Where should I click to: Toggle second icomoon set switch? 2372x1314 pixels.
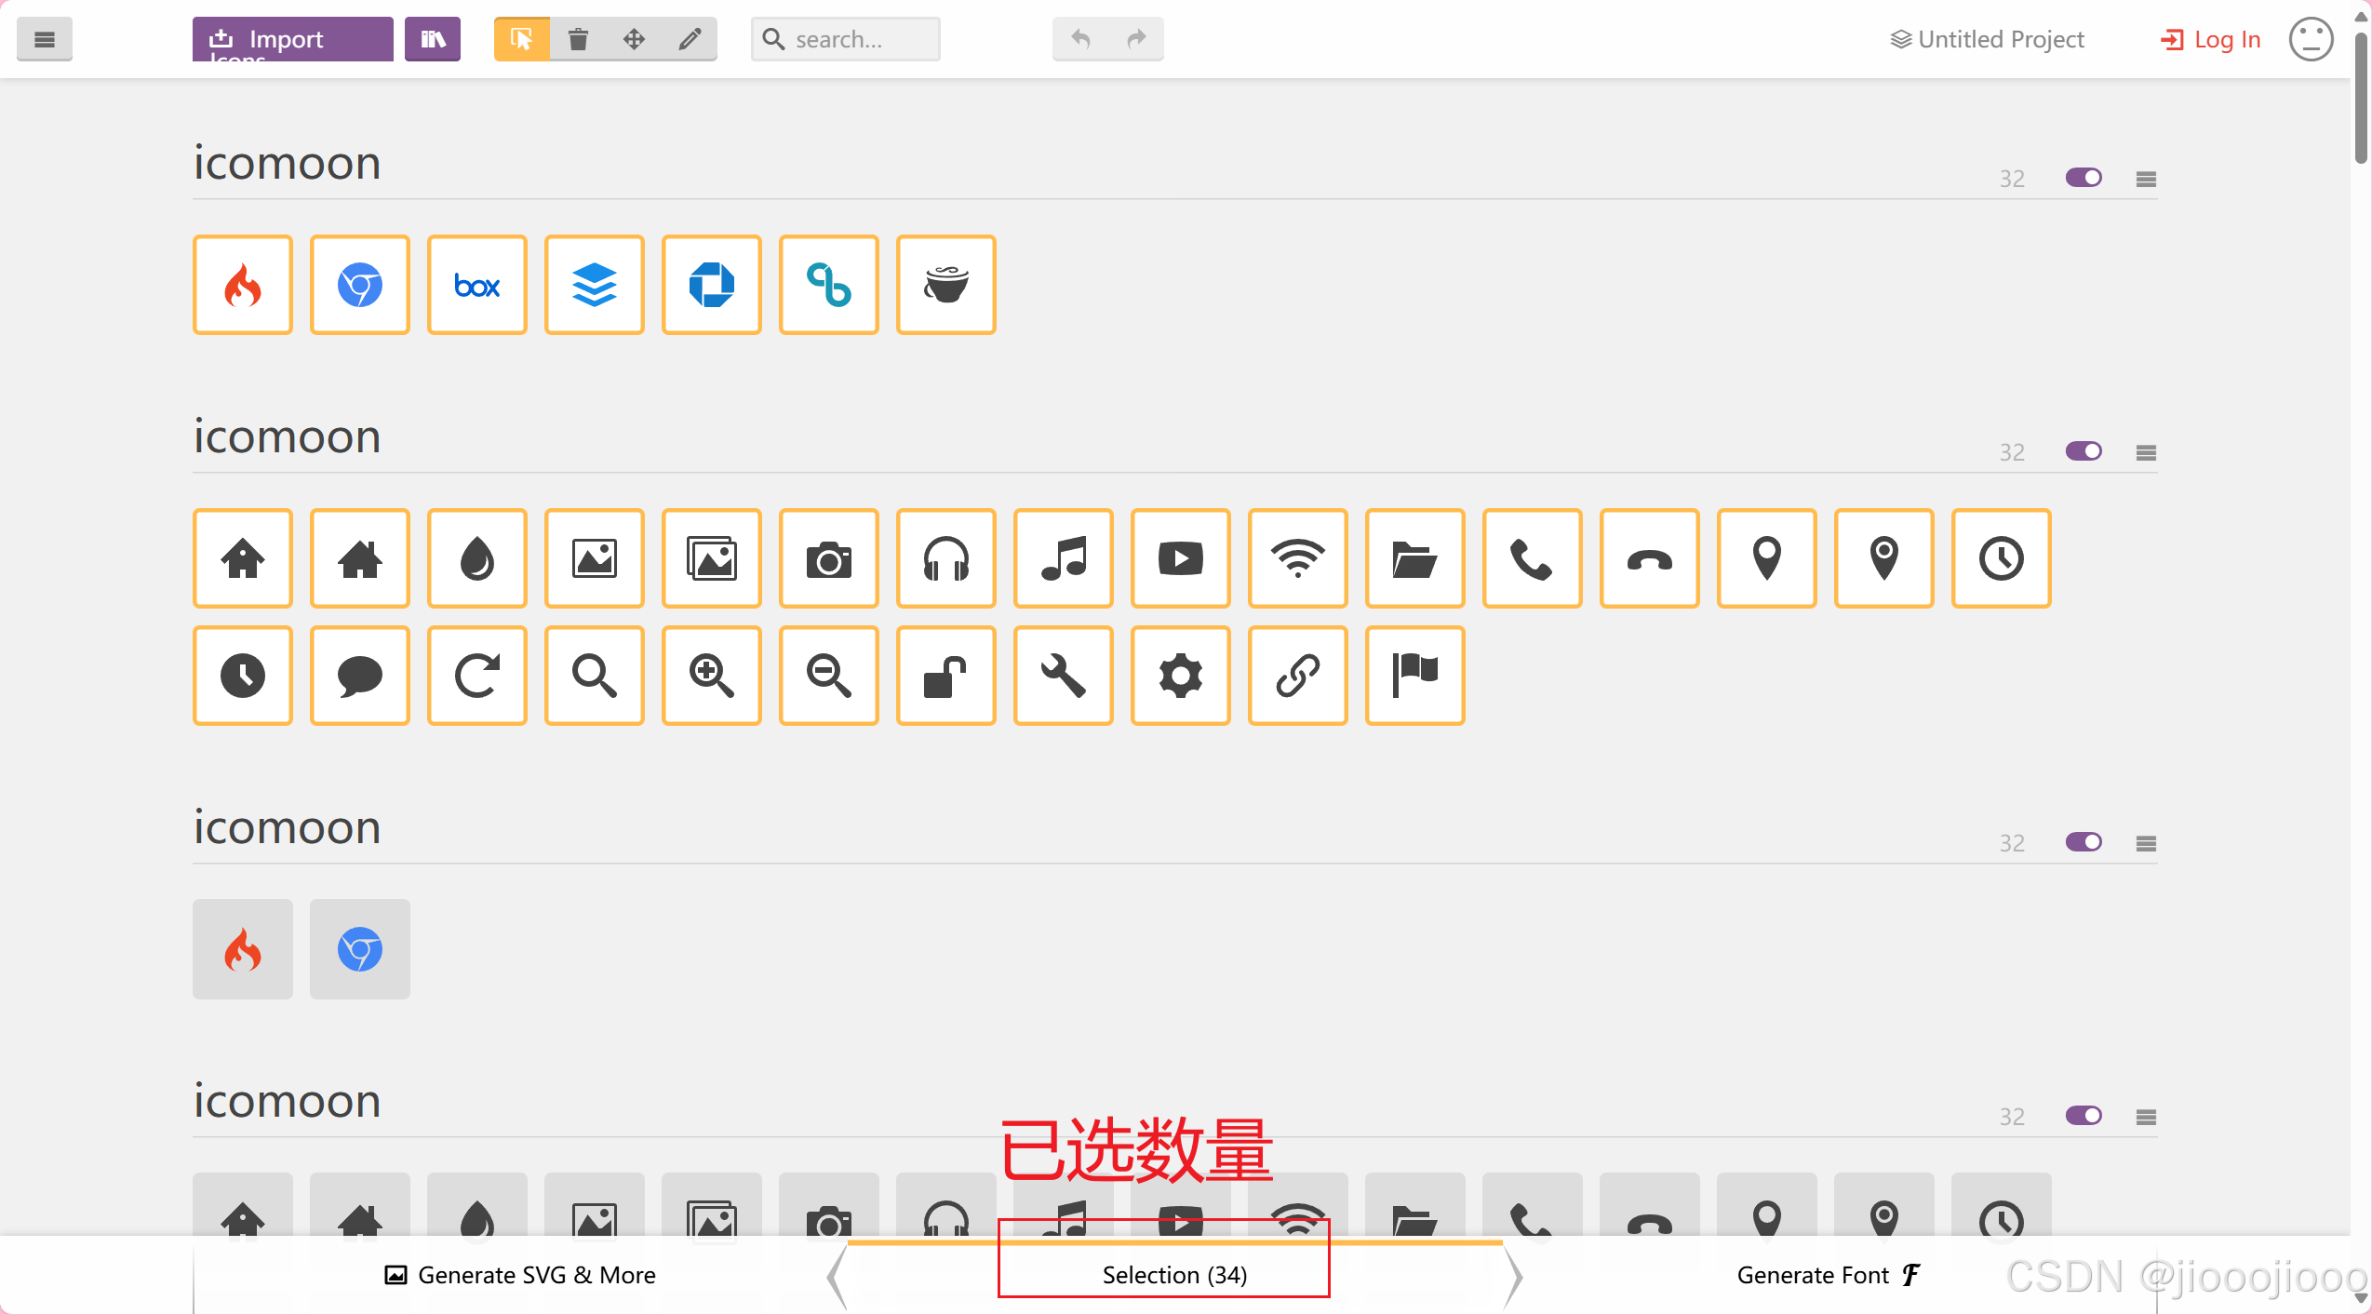[x=2084, y=451]
